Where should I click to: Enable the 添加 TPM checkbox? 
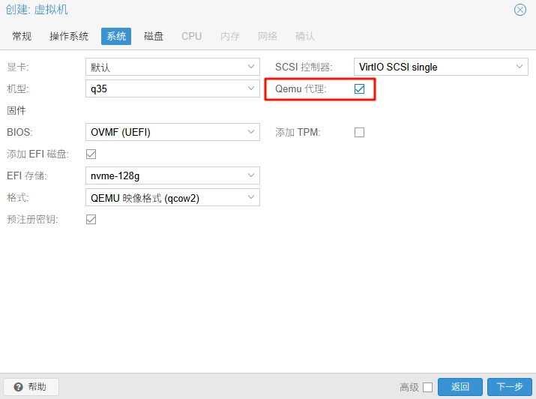coord(360,133)
